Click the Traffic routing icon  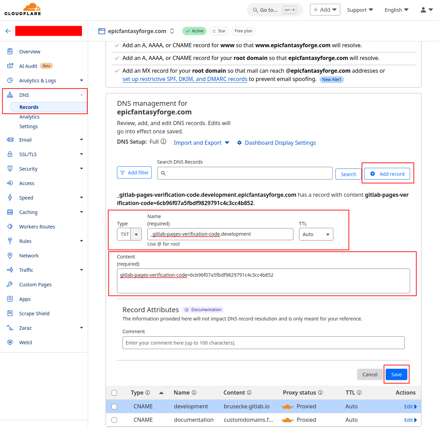point(10,270)
